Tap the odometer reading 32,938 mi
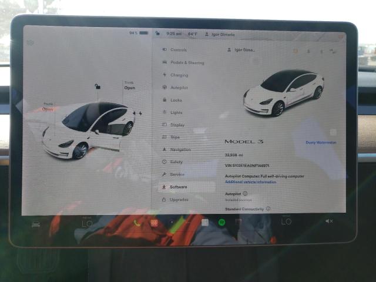The width and height of the screenshot is (376, 282). point(234,155)
